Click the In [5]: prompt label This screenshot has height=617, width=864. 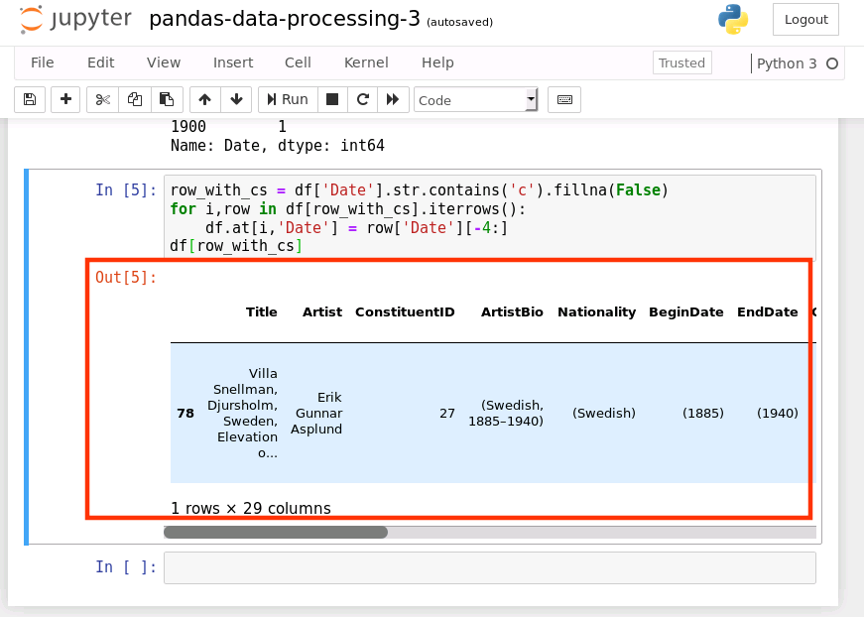pos(126,190)
